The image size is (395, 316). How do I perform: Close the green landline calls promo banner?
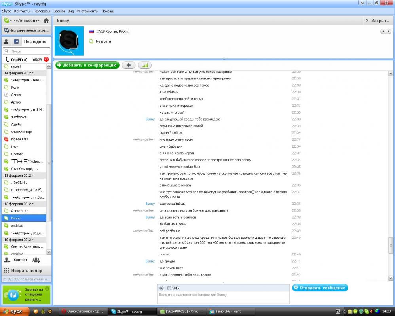pos(47,289)
